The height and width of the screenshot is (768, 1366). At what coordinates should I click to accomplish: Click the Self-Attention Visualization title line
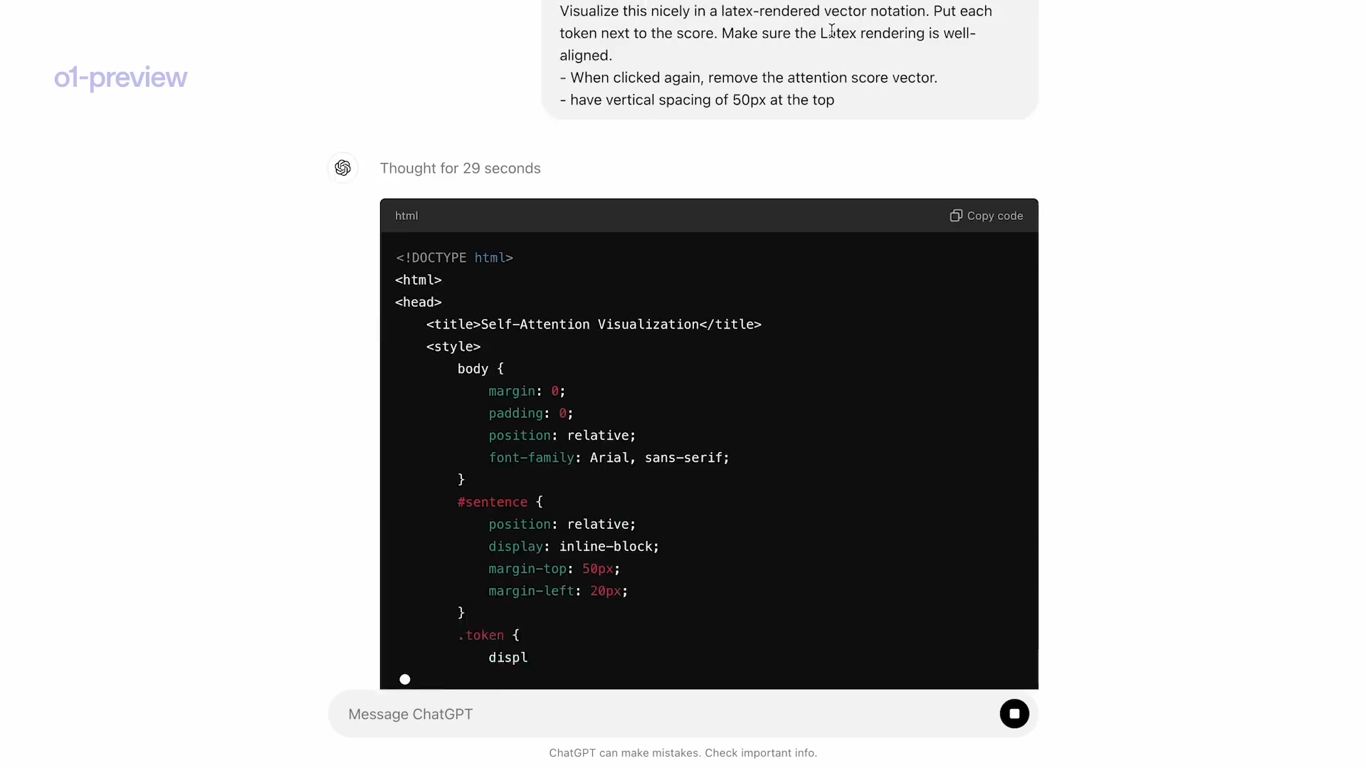pyautogui.click(x=594, y=325)
